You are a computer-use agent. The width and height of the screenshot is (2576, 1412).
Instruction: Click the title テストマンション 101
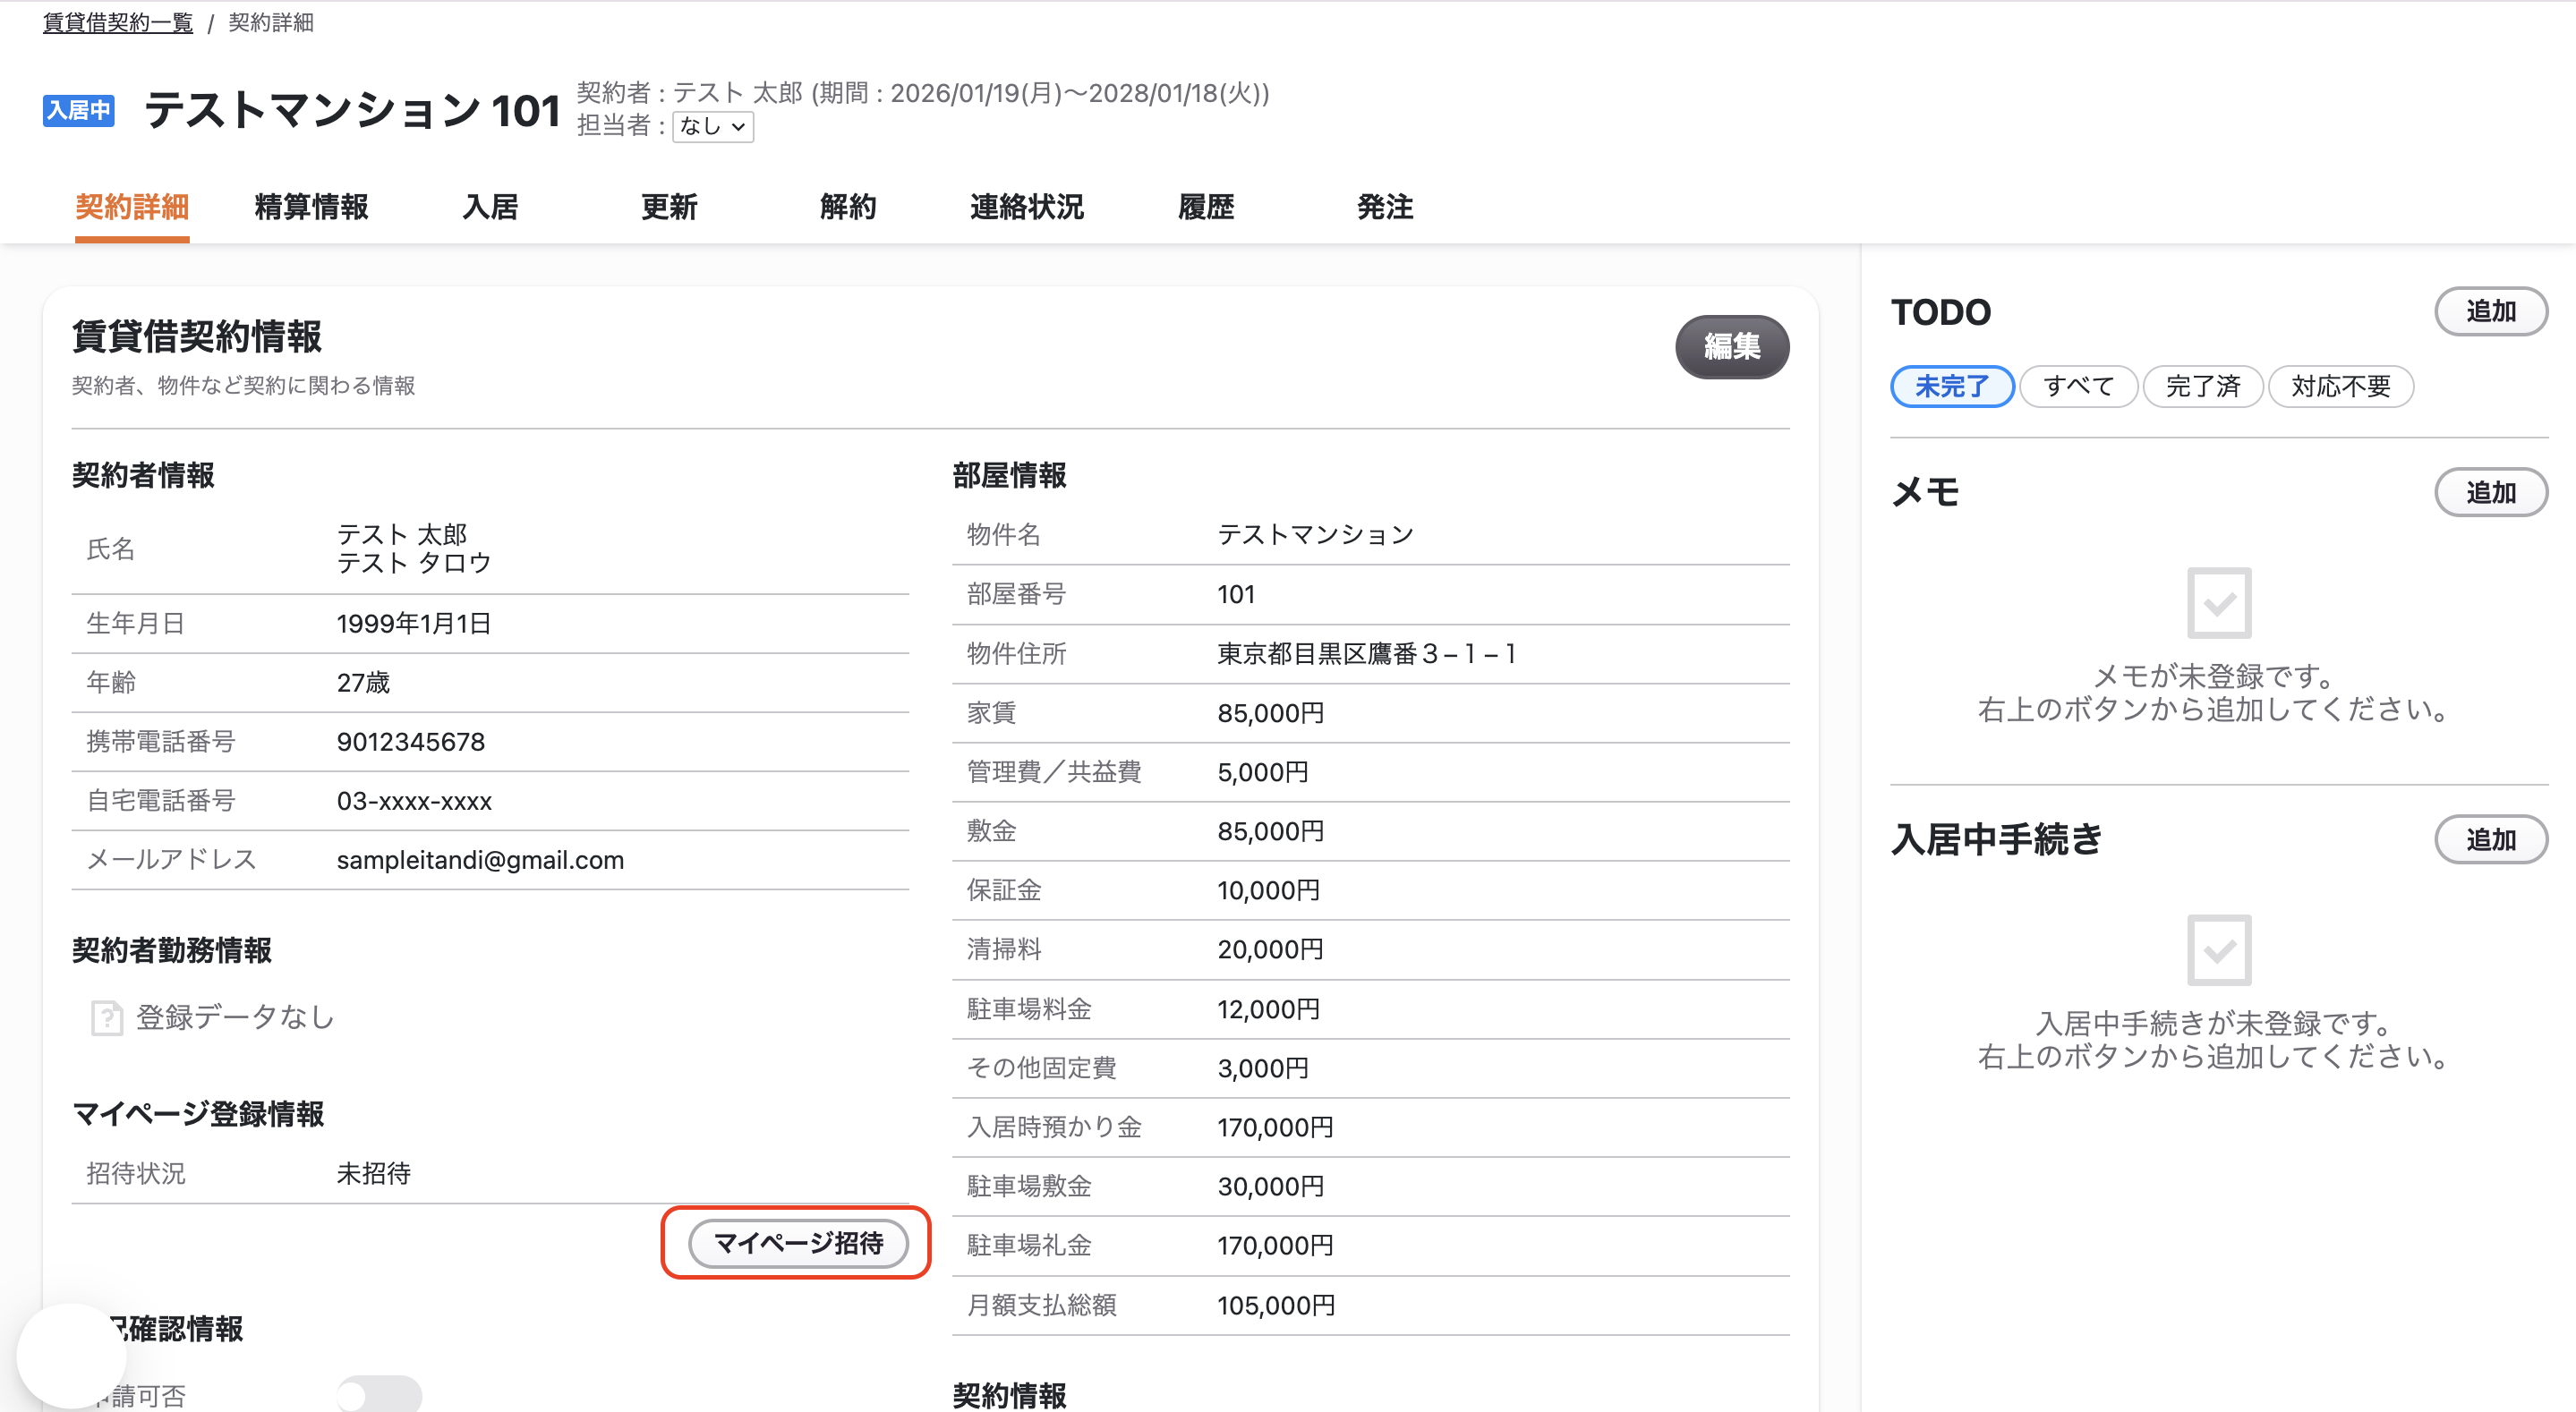(x=352, y=110)
